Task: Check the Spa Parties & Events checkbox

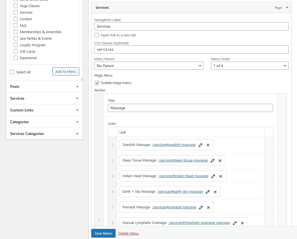Action: (16, 38)
